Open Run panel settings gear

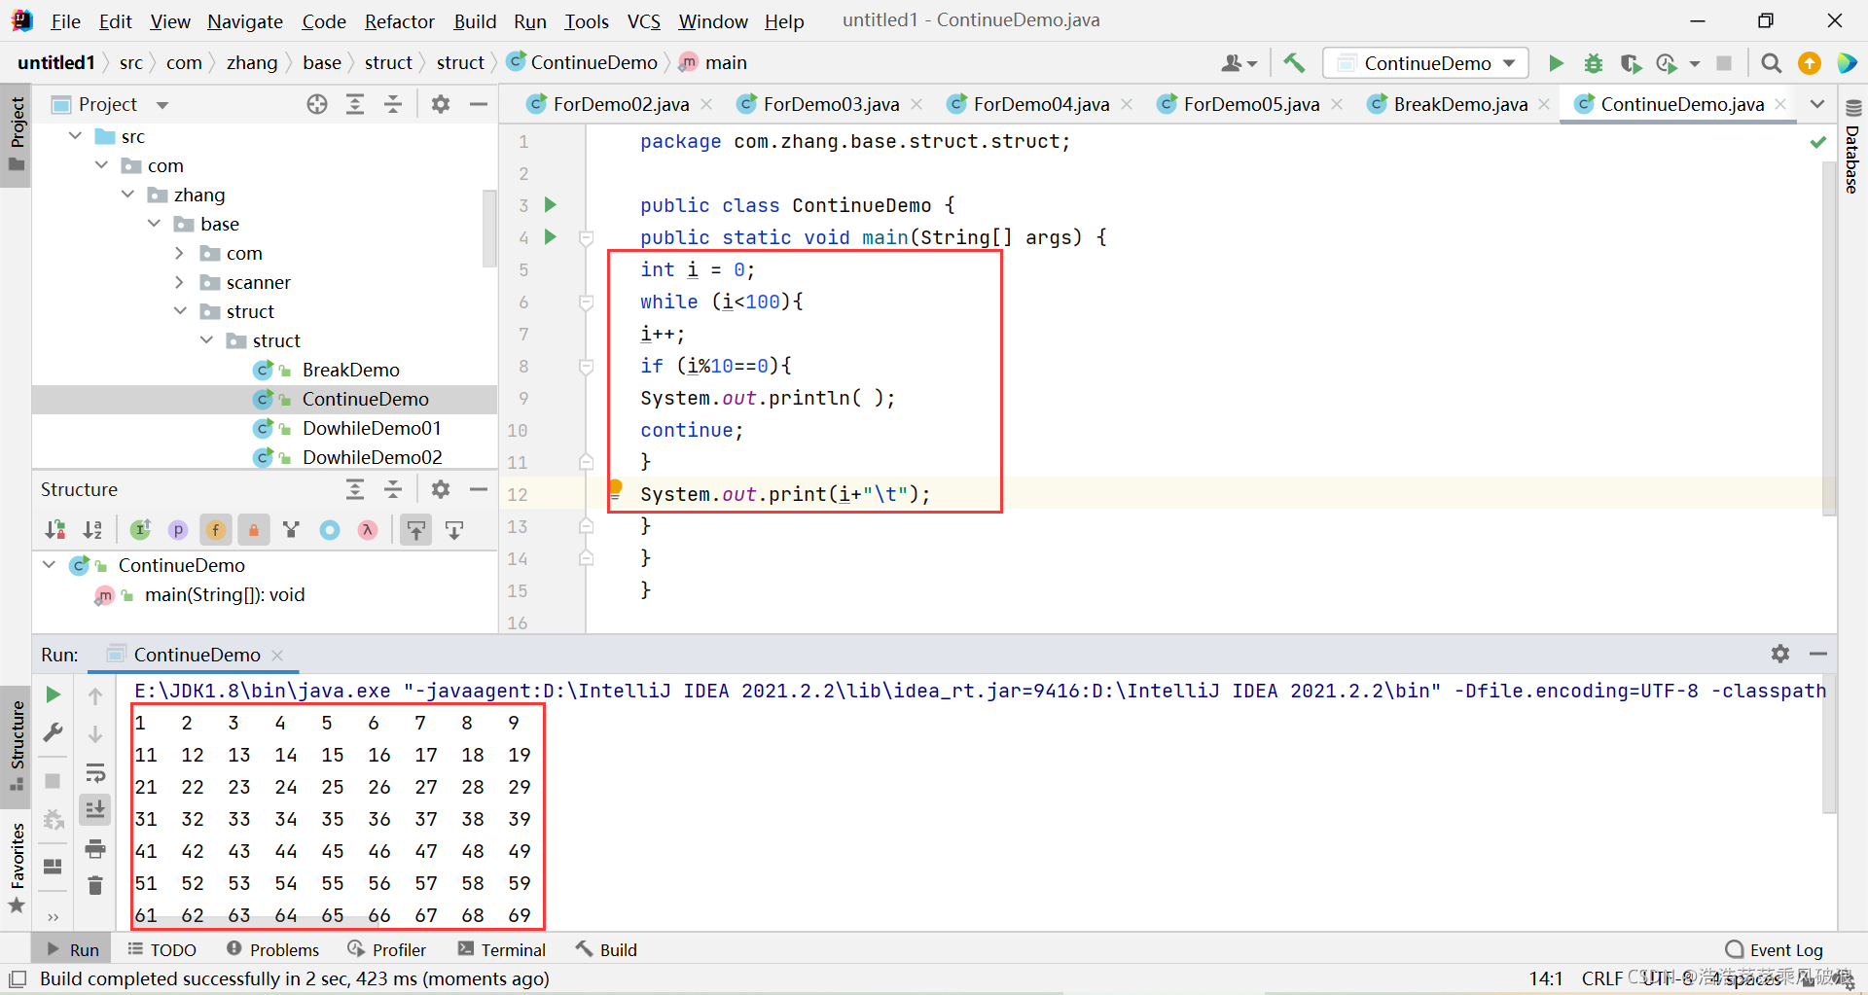click(1780, 654)
